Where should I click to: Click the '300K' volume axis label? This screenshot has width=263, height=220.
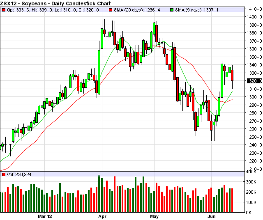click(x=251, y=182)
